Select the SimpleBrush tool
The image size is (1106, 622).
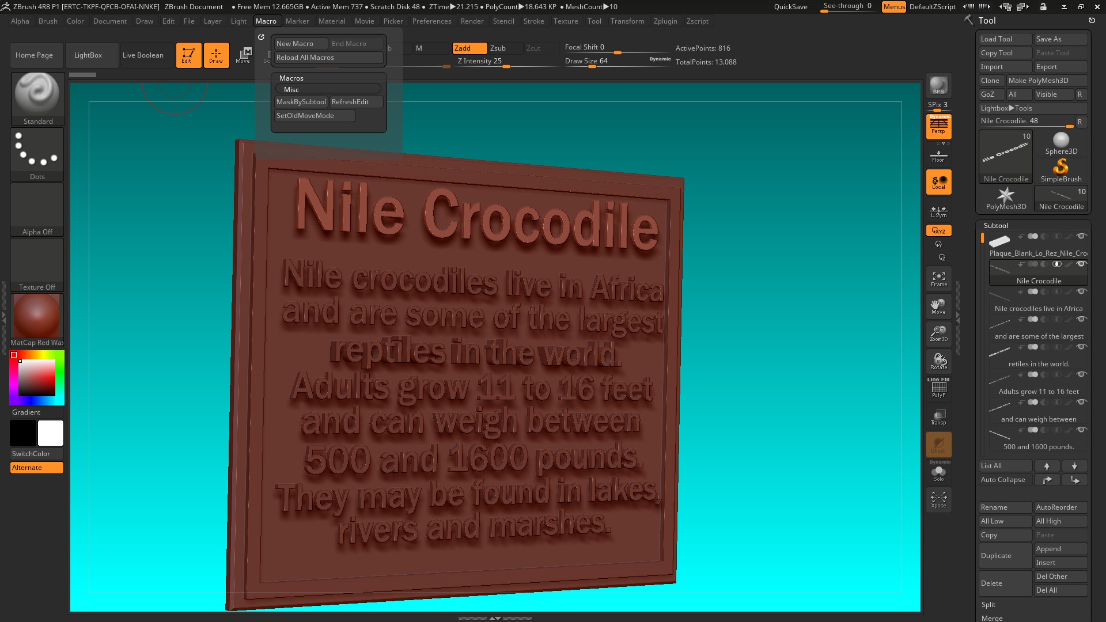click(1061, 170)
